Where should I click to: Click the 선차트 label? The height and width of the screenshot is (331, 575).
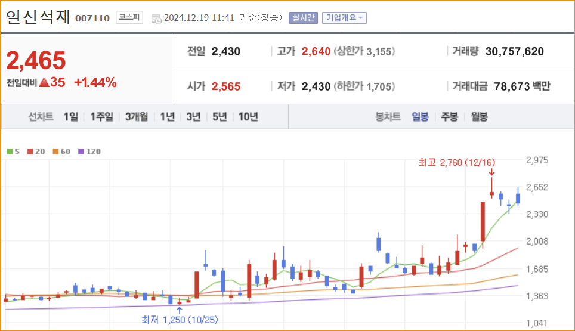click(x=41, y=117)
